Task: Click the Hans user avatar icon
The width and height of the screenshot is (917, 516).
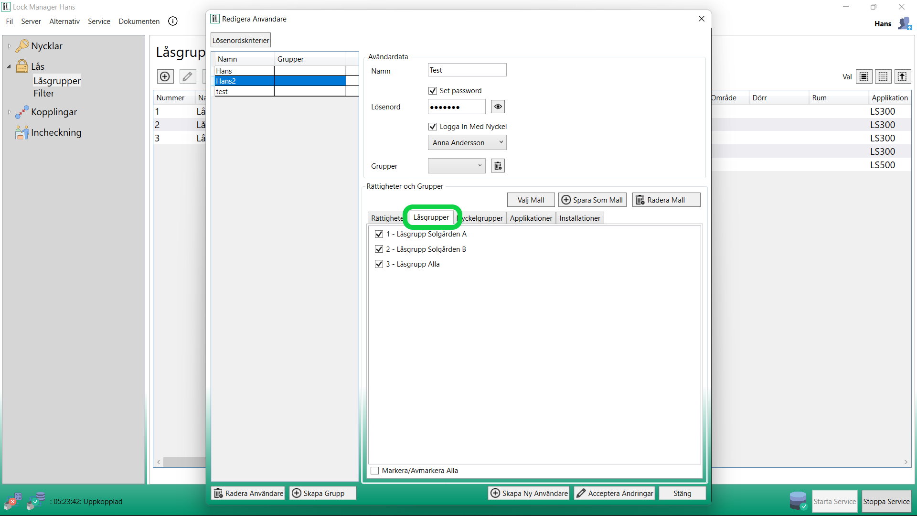Action: [x=905, y=23]
